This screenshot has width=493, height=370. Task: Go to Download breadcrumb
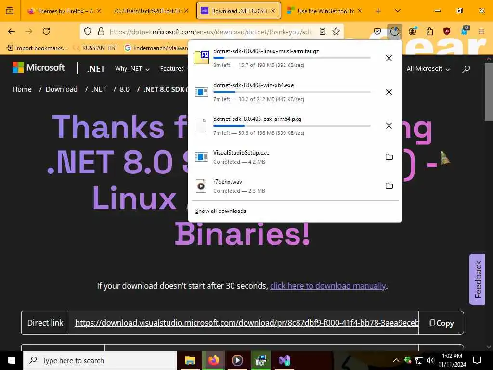(62, 89)
